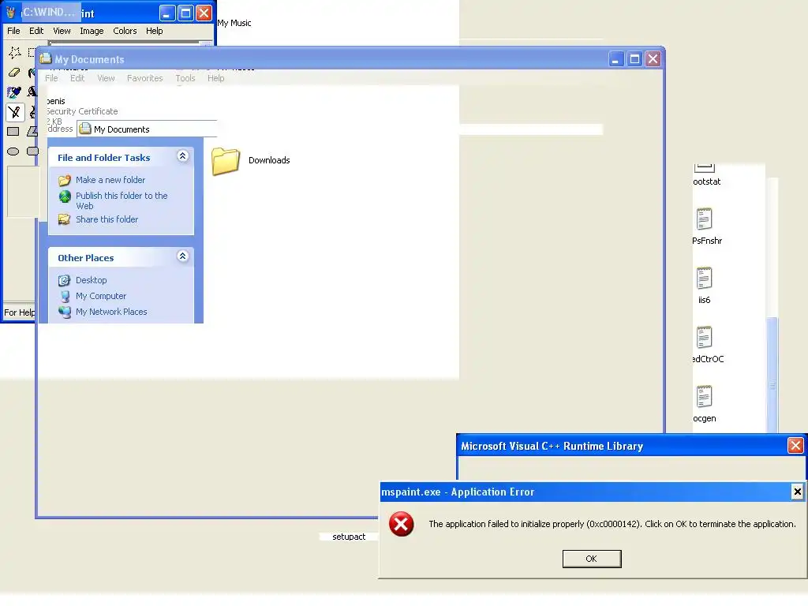
Task: Click the setupact file label
Action: tap(349, 537)
